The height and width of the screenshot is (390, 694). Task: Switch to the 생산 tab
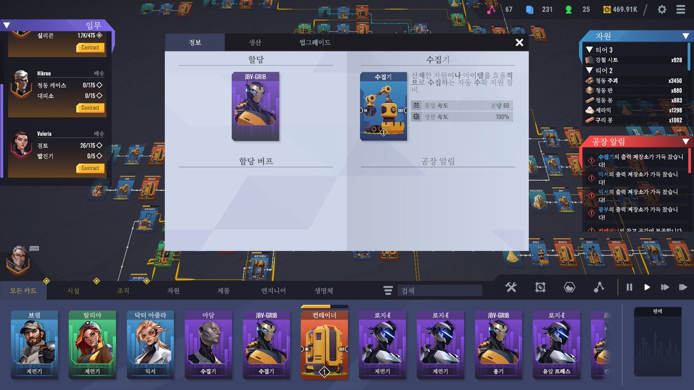click(x=254, y=42)
